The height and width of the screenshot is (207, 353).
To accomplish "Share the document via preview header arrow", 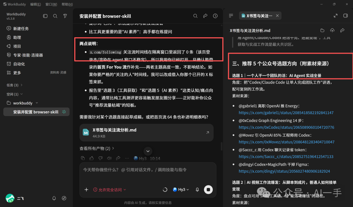I will pos(342,30).
